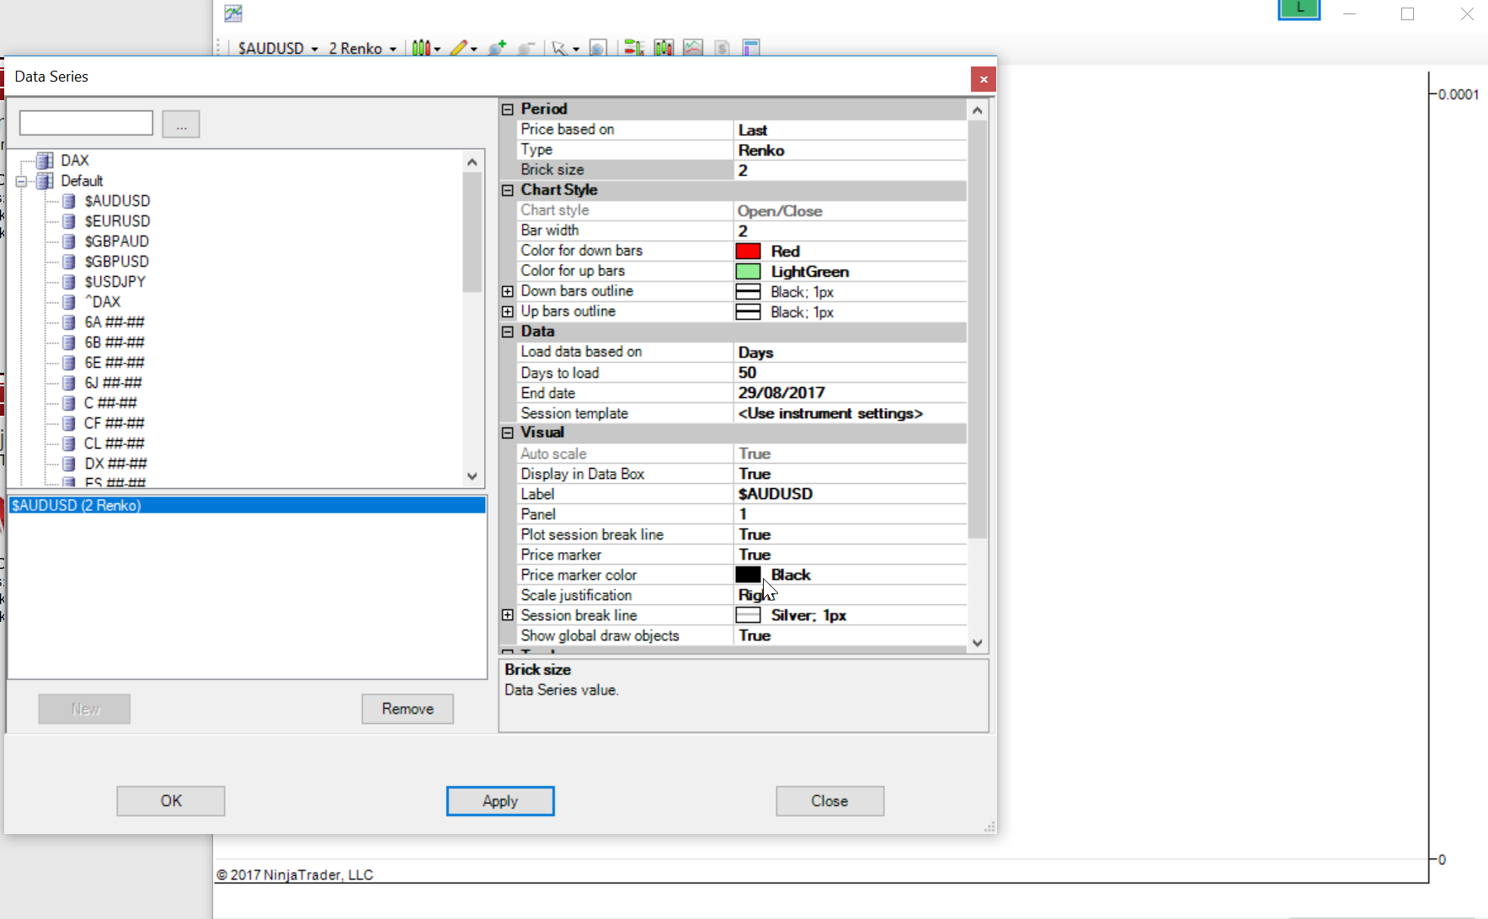Click the Silver session break line swatch
This screenshot has height=919, width=1488.
748,615
